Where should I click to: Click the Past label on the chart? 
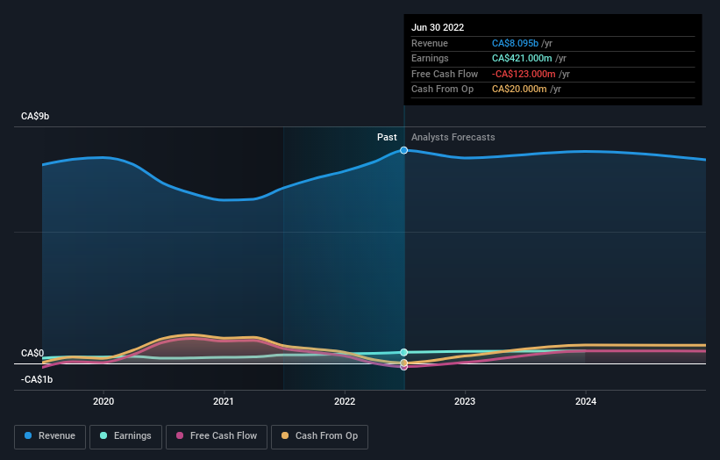(387, 137)
